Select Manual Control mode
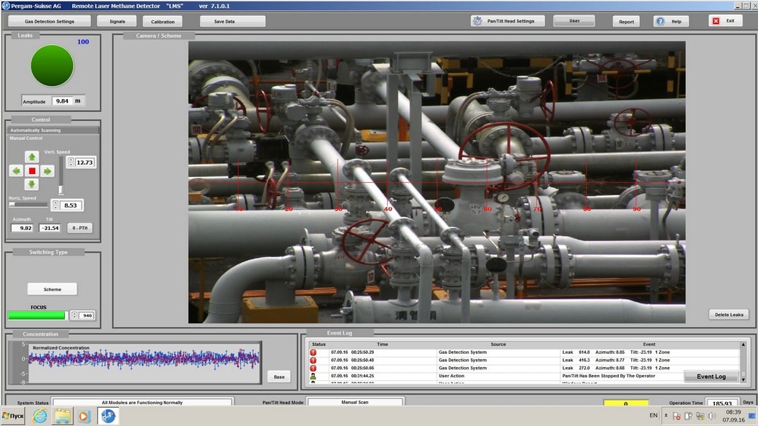 click(x=26, y=138)
